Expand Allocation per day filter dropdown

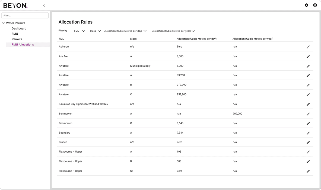click(125, 31)
